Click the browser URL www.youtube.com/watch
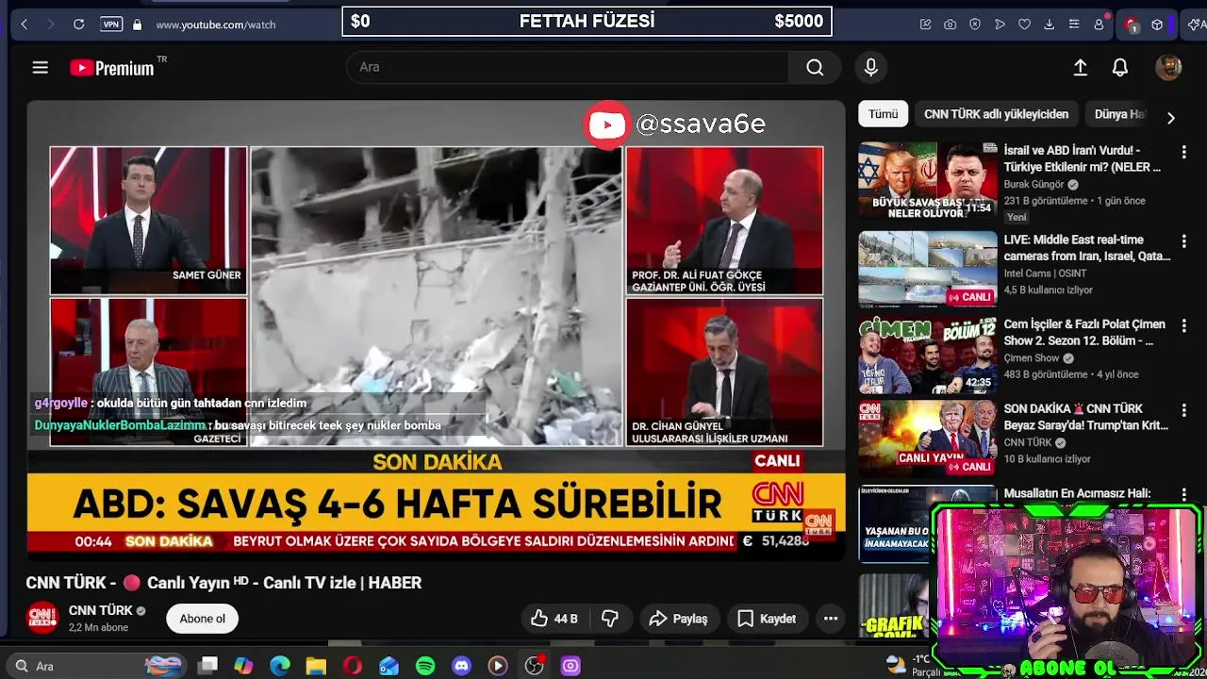 pos(216,25)
